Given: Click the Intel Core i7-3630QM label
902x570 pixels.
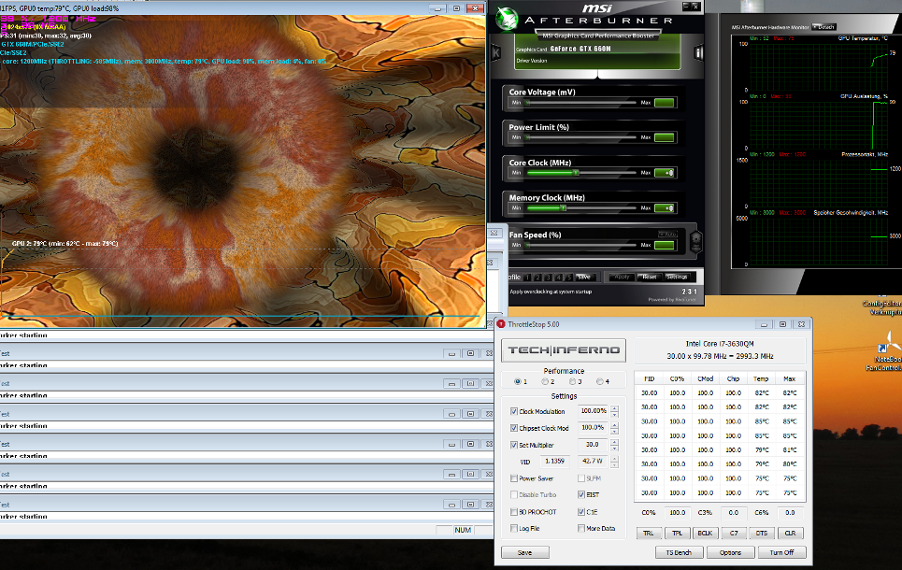Looking at the screenshot, I should pyautogui.click(x=720, y=344).
